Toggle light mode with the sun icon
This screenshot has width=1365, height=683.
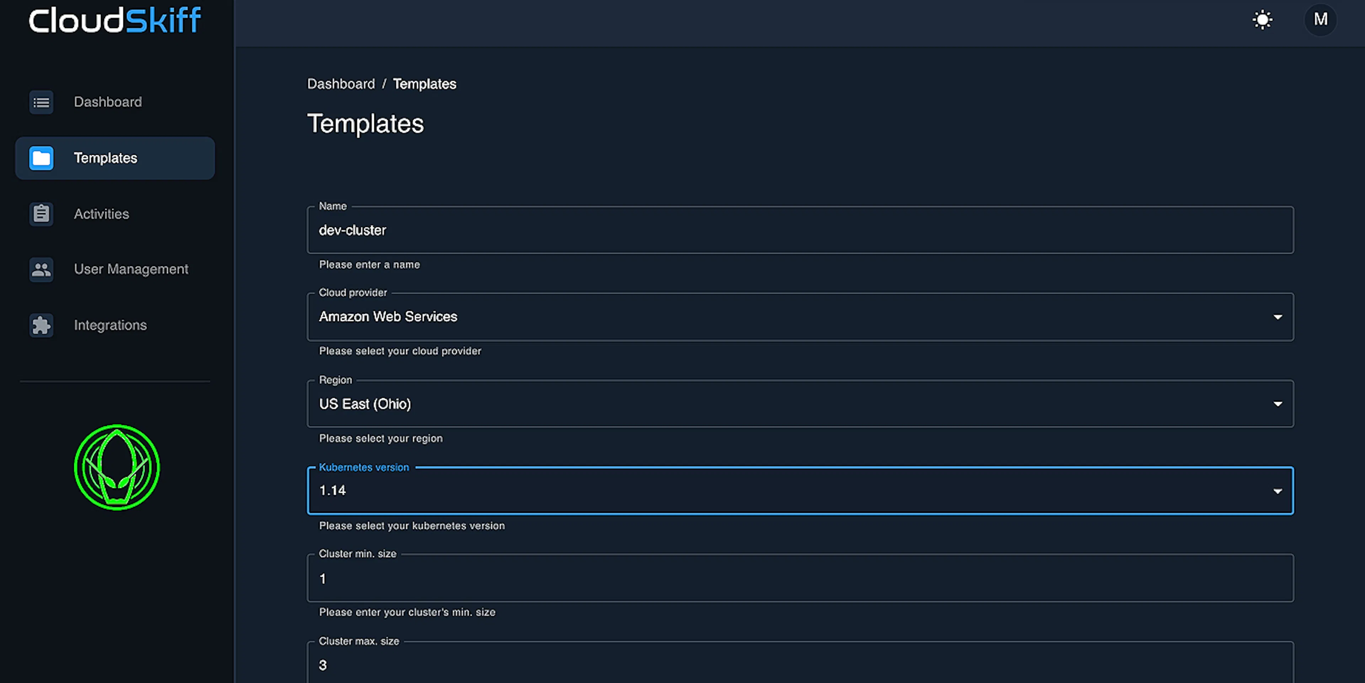[x=1263, y=20]
